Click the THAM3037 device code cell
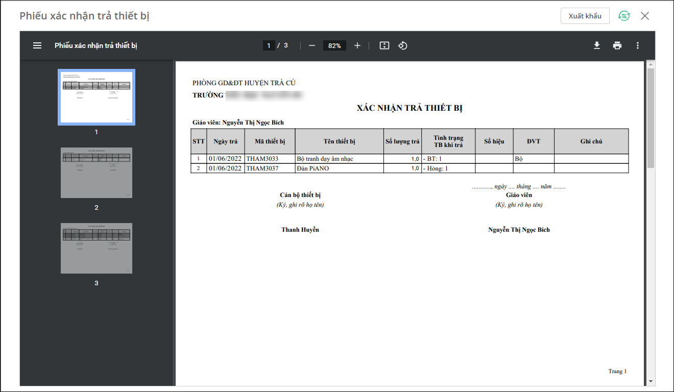 click(x=270, y=168)
